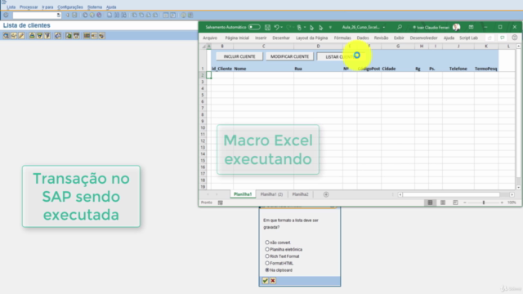Click the Search magnifier in Excel title bar
Viewport: 523px width, 294px height.
pos(400,27)
